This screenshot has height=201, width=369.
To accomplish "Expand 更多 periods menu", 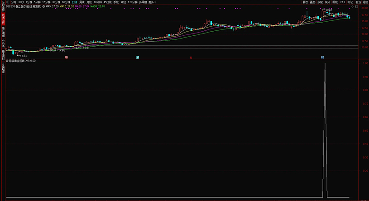I will [152, 2].
